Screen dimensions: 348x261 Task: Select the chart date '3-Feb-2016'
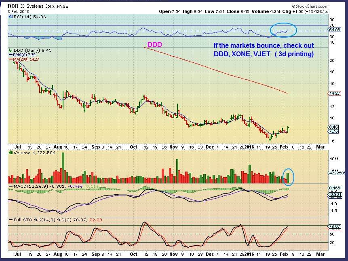pyautogui.click(x=19, y=12)
